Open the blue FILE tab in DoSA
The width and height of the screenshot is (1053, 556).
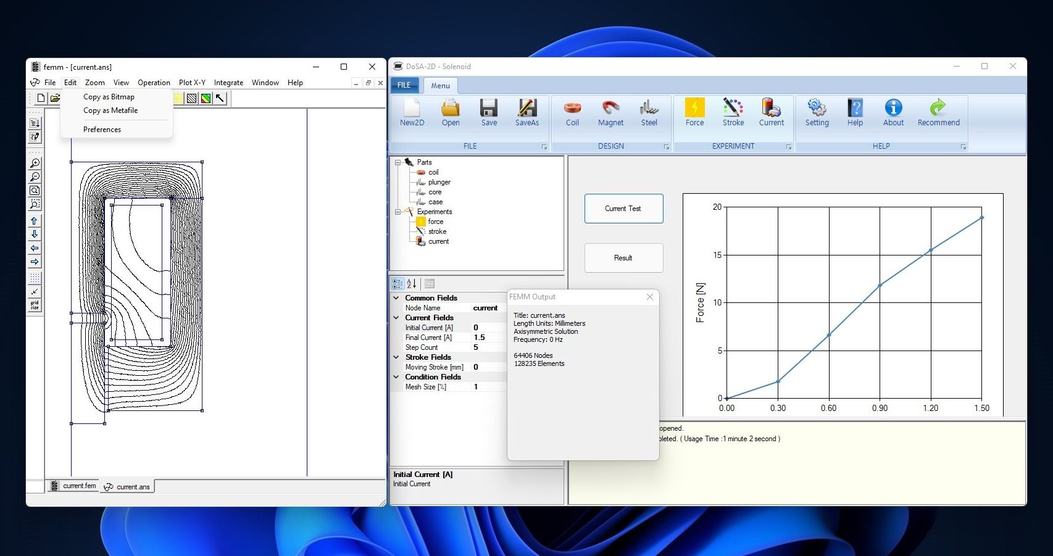pos(404,85)
